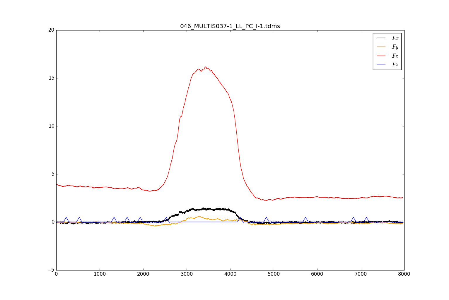This screenshot has width=449, height=300.
Task: Click the x-axis tick label 6000
Action: [317, 274]
